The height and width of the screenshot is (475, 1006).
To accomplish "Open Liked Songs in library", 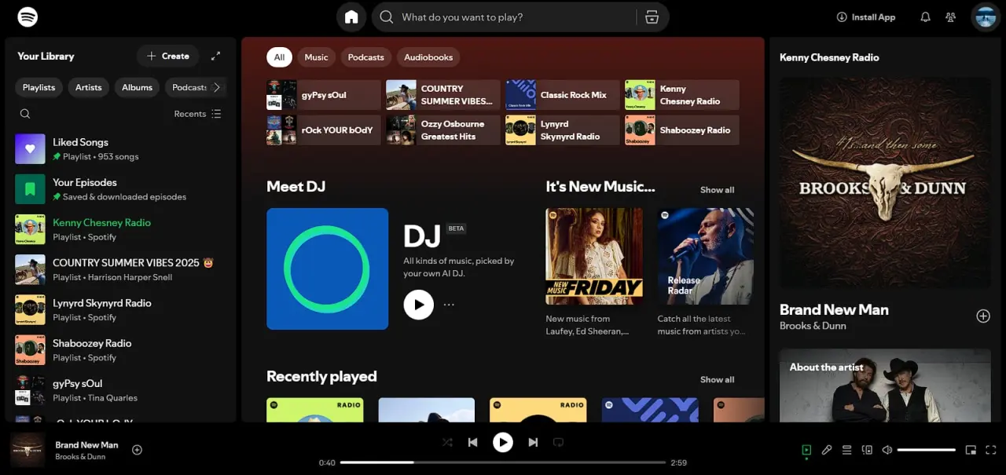I will pyautogui.click(x=120, y=148).
